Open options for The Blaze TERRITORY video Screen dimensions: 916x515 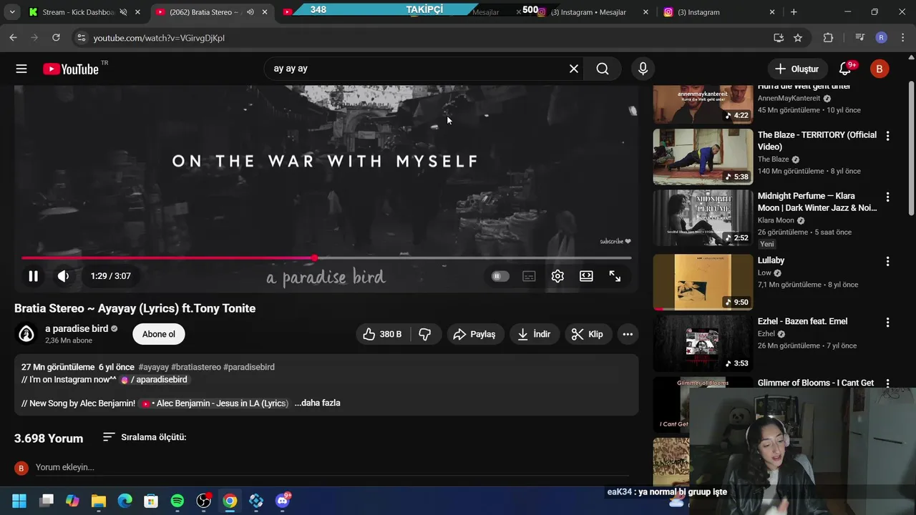click(887, 136)
